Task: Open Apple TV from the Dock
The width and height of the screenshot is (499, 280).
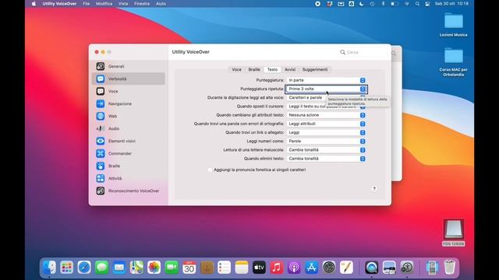Action: click(x=259, y=268)
